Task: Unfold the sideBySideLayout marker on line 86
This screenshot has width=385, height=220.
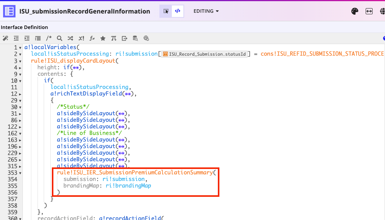Action: pyautogui.click(x=121, y=120)
